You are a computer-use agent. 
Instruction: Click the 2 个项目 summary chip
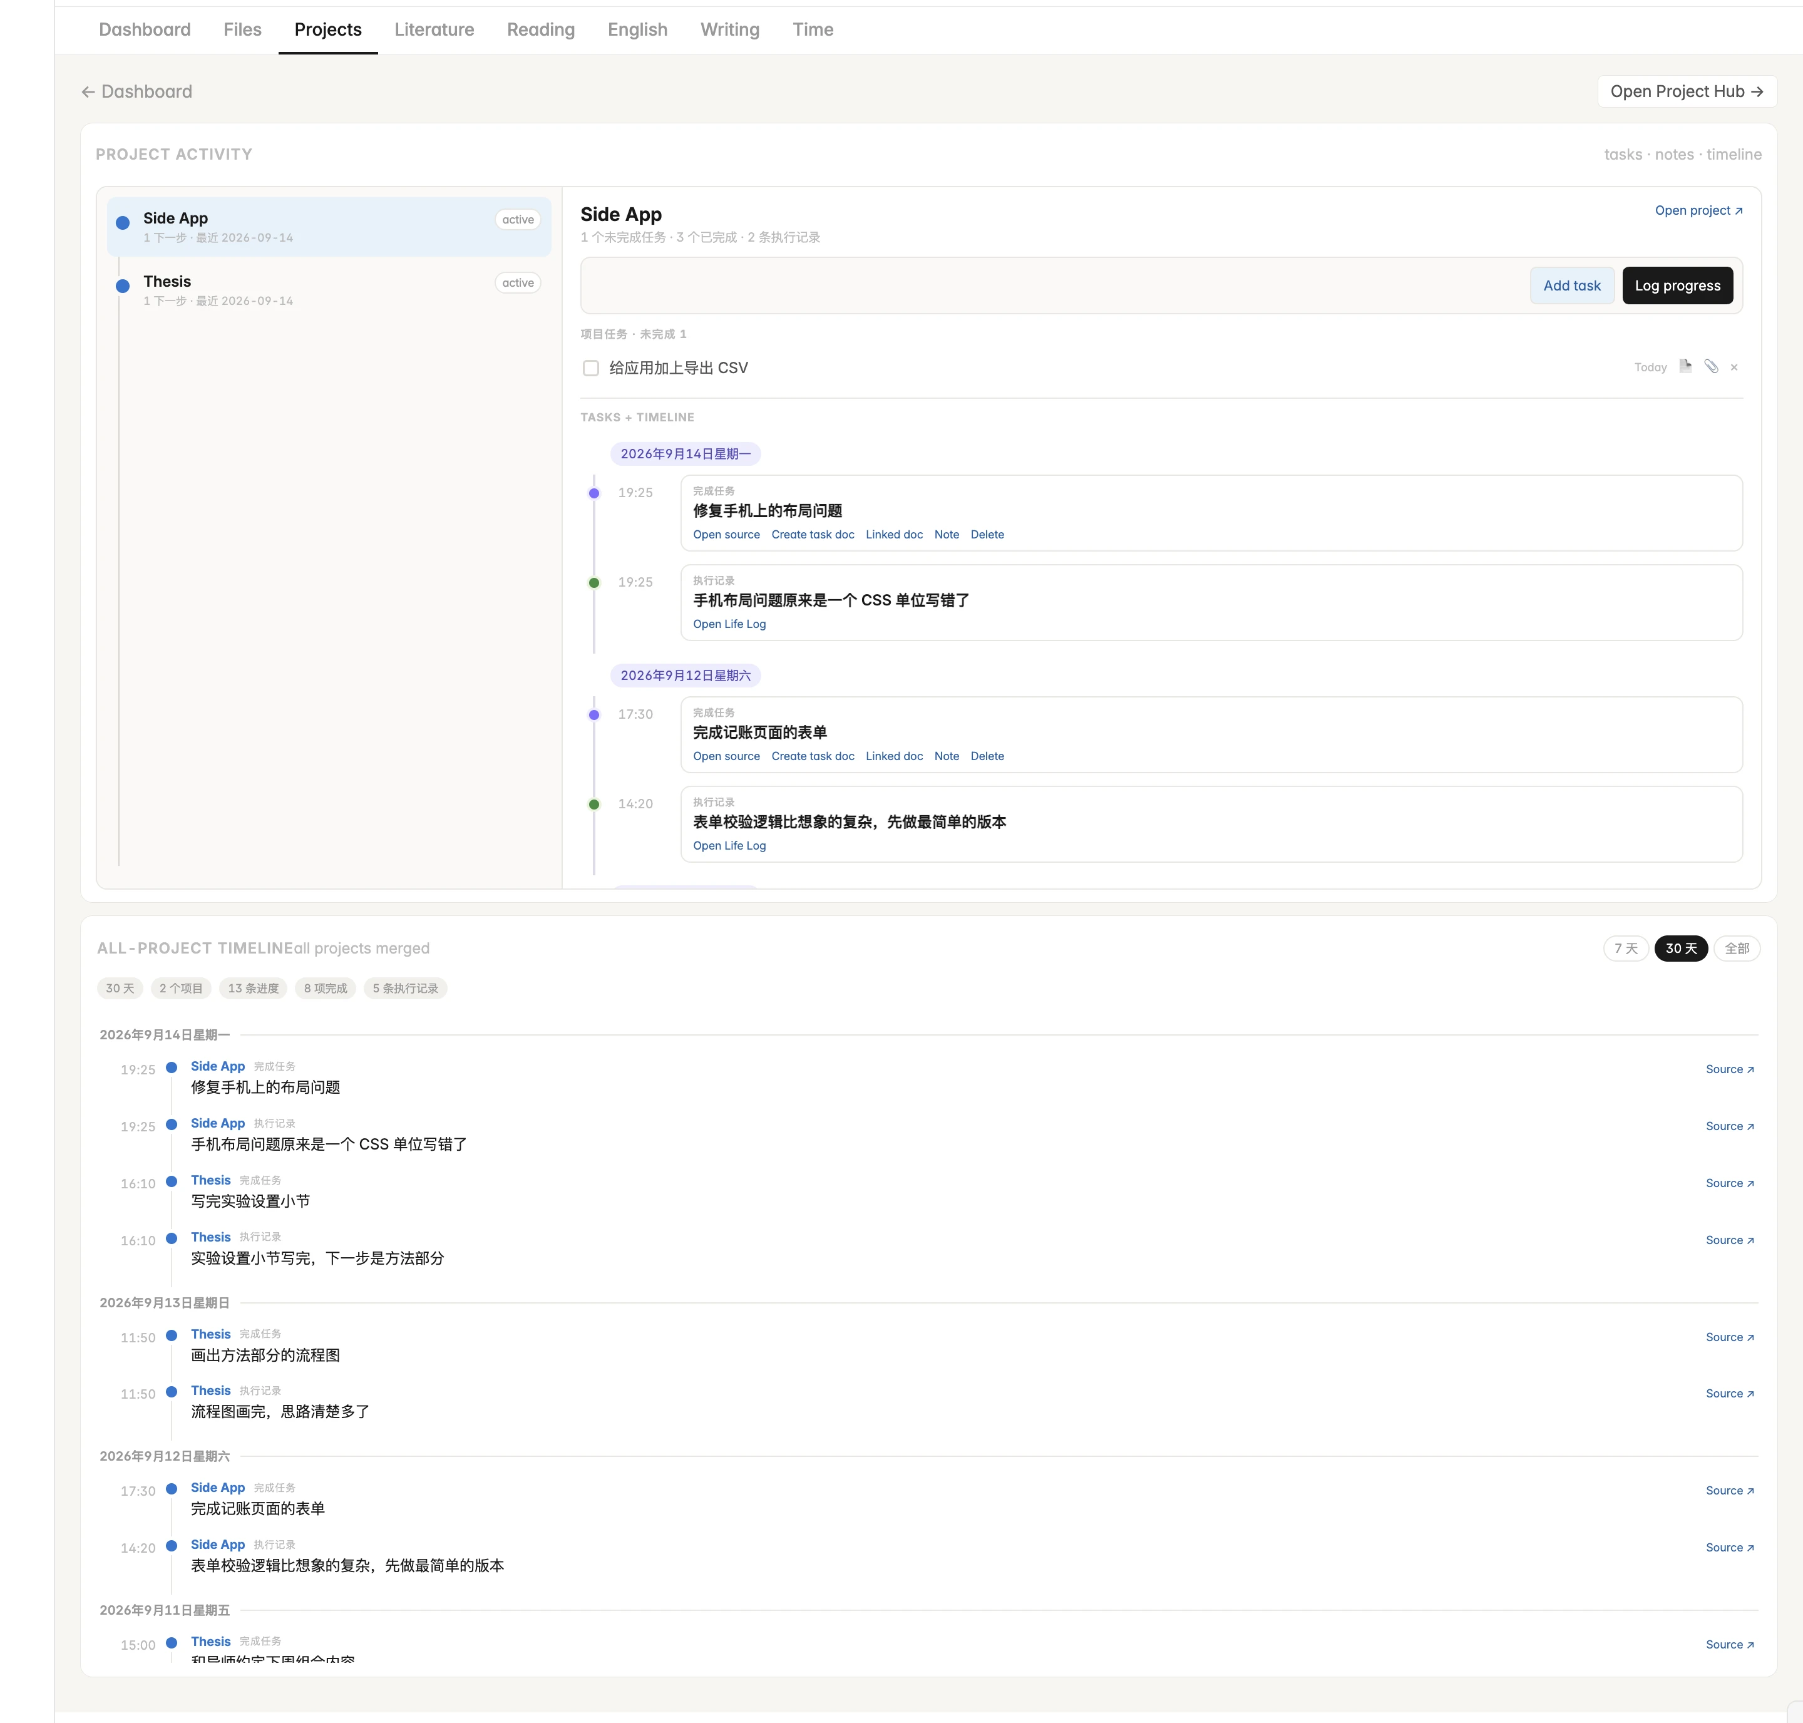point(180,988)
